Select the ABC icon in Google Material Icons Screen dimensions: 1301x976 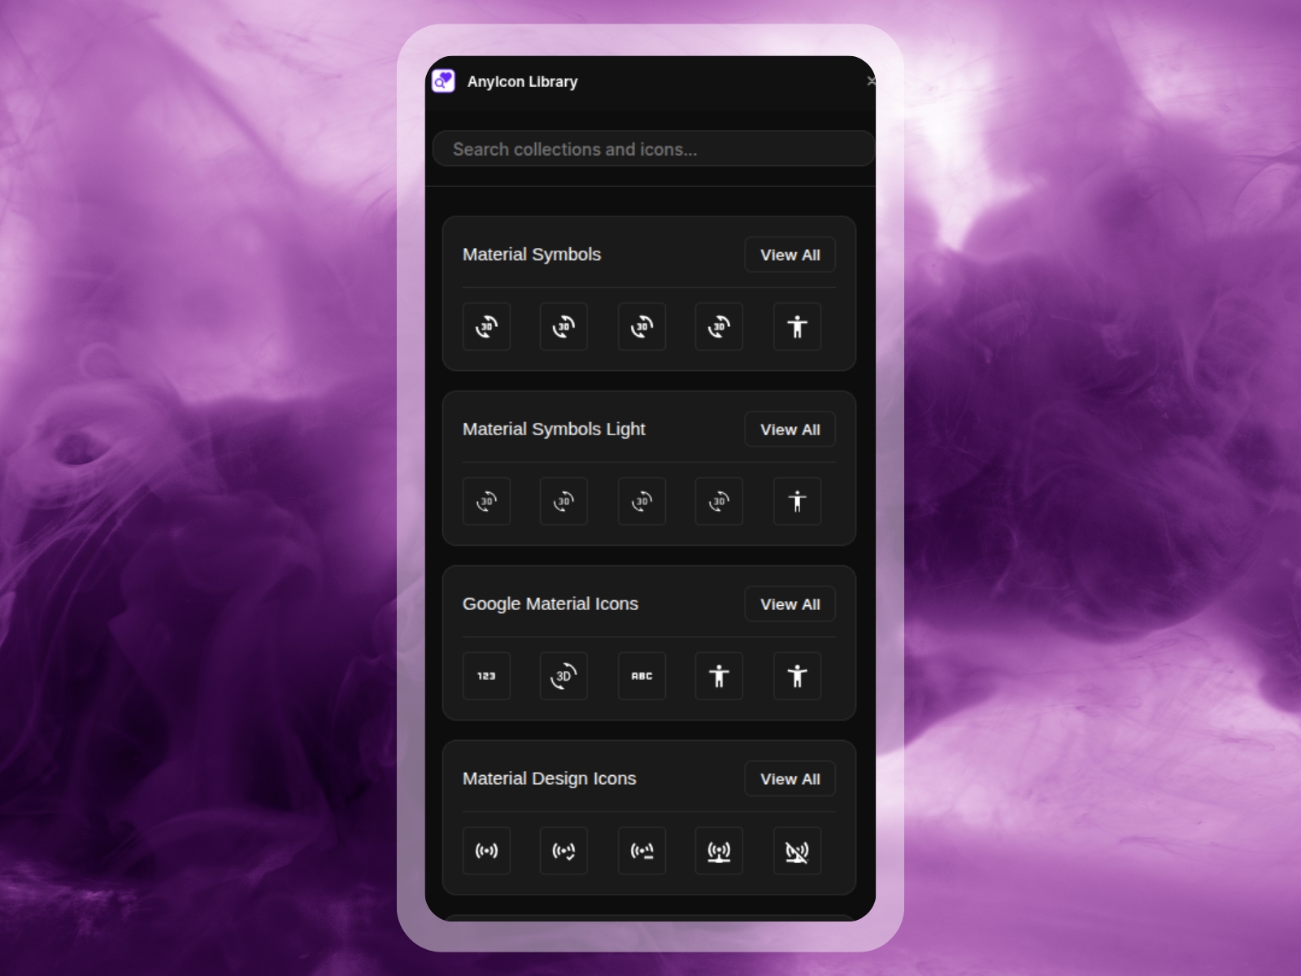click(x=642, y=676)
